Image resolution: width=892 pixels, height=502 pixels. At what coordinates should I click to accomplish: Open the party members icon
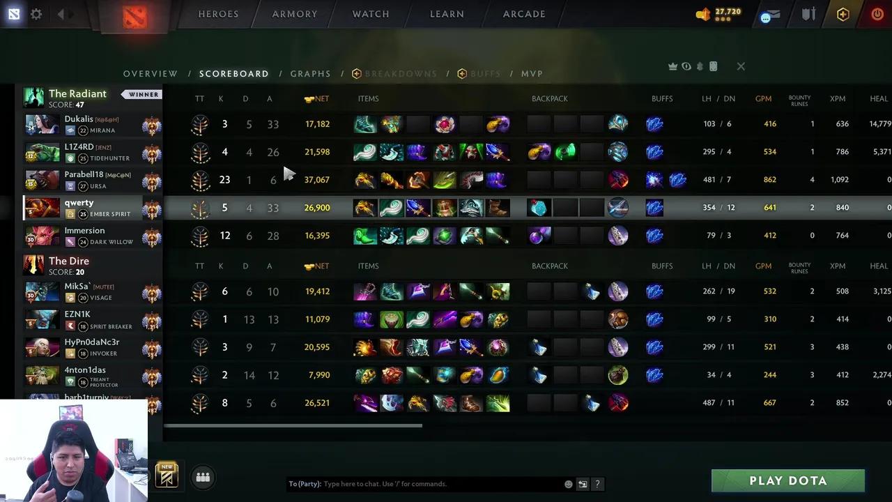point(203,477)
